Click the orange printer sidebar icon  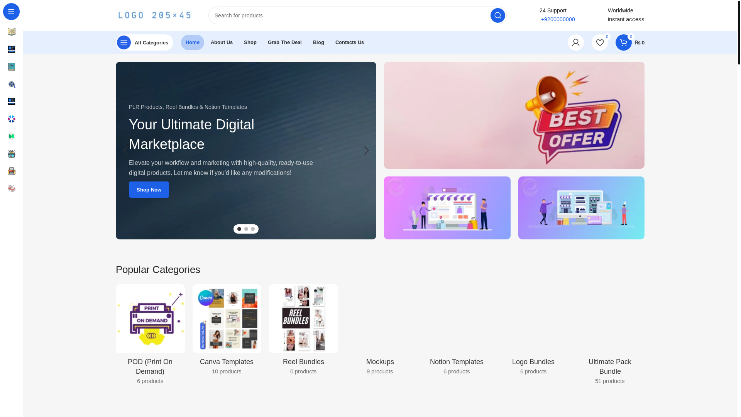tap(12, 171)
